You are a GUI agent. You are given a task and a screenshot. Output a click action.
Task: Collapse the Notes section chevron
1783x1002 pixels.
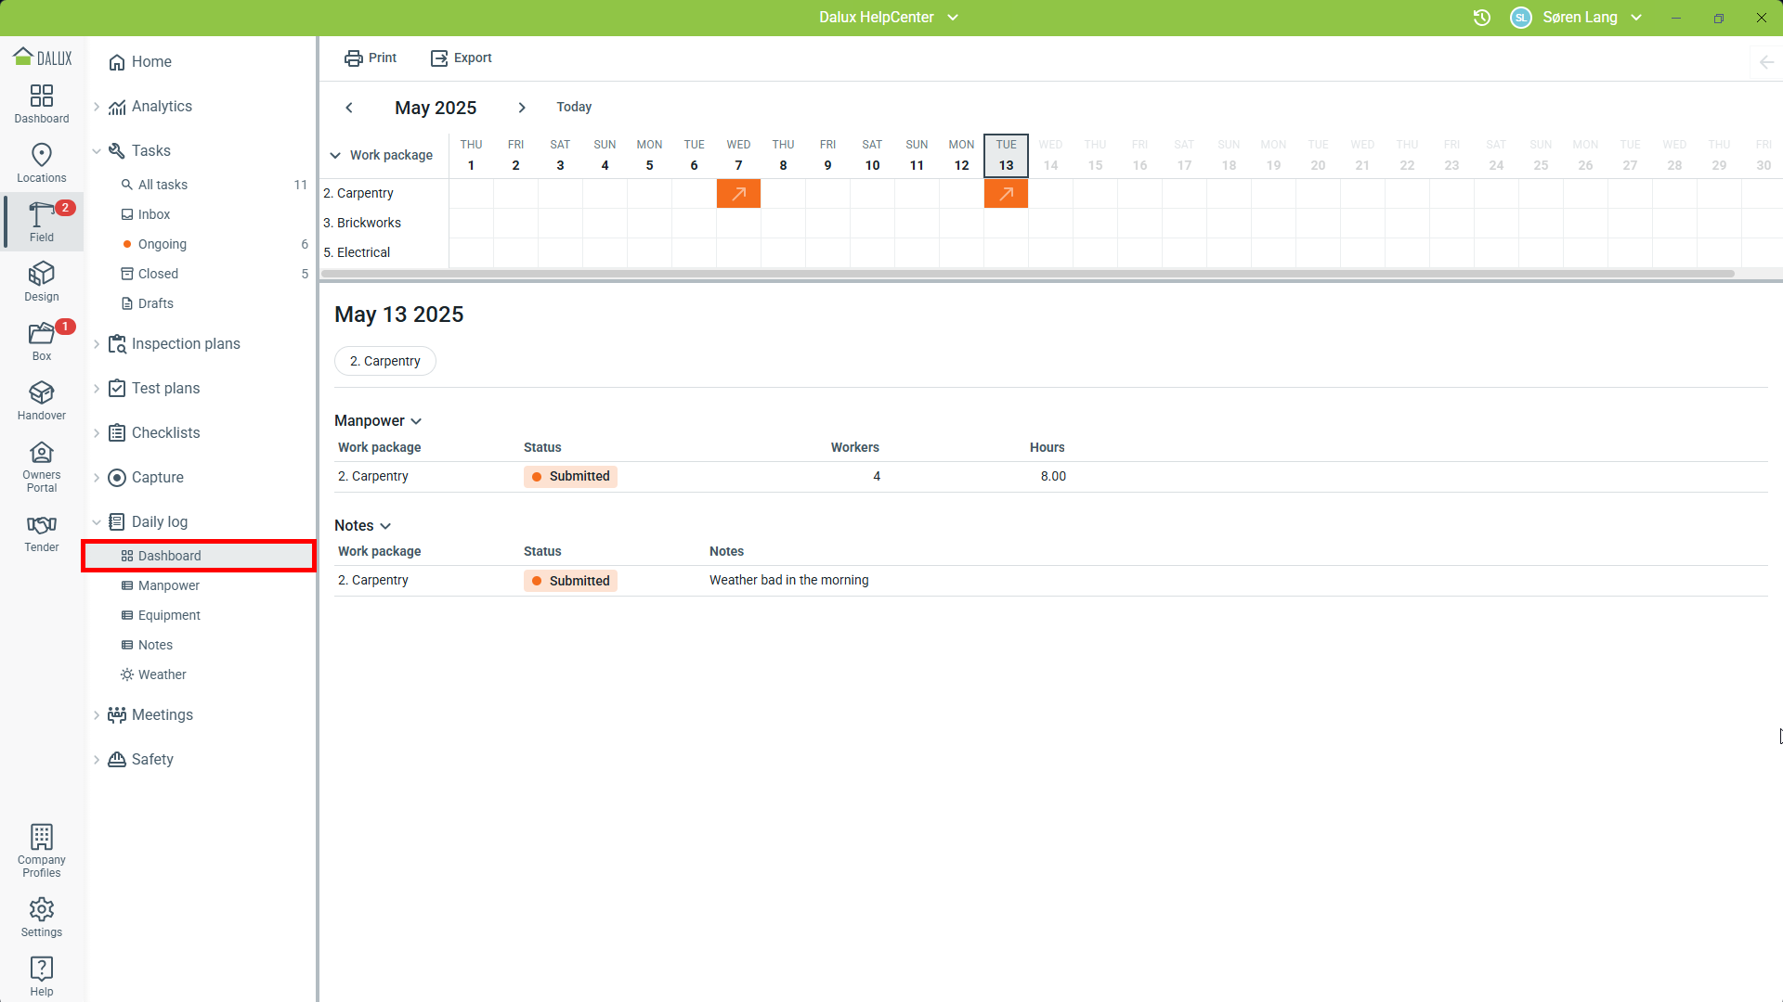pos(385,526)
